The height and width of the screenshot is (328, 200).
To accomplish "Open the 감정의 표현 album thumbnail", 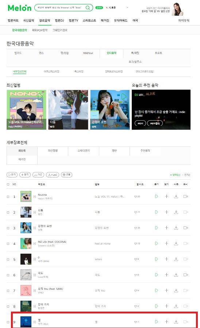I will (x=26, y=228).
